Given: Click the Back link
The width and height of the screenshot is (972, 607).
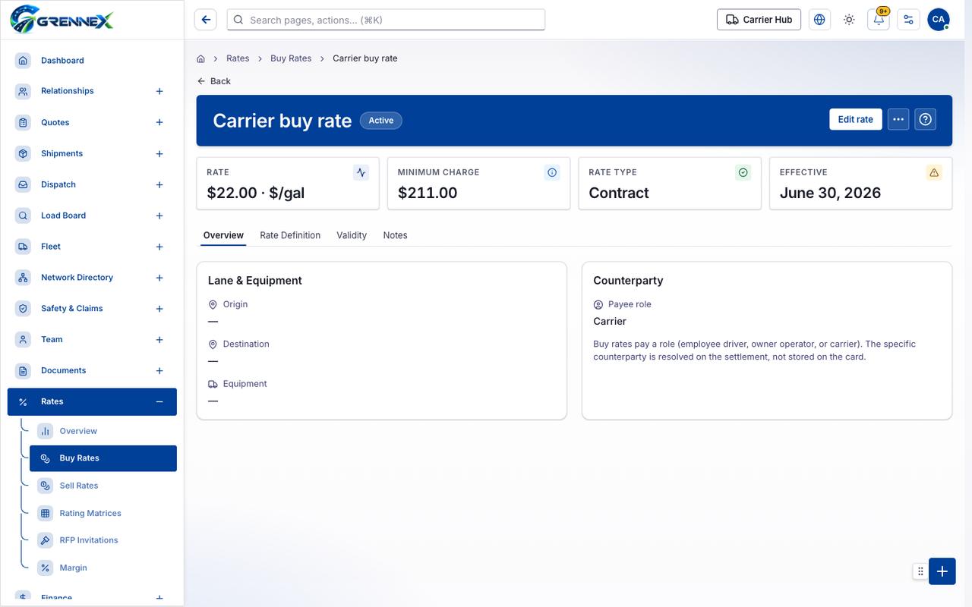Looking at the screenshot, I should [x=214, y=81].
